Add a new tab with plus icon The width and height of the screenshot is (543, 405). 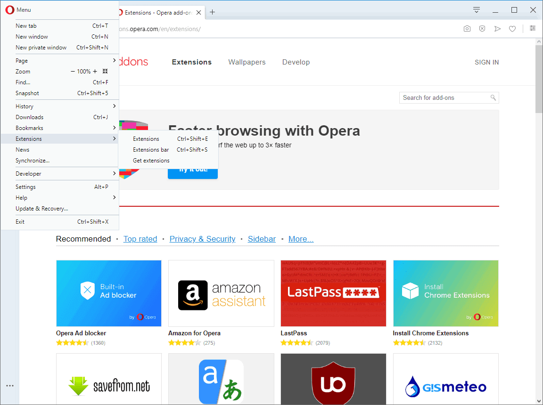[x=212, y=12]
